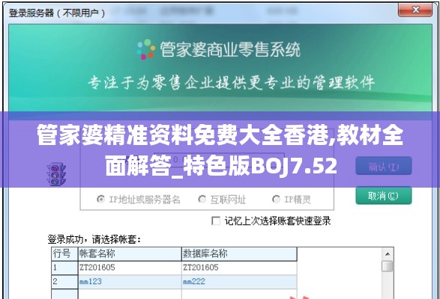Click row number 2 cell
The image size is (440, 299).
point(64,282)
